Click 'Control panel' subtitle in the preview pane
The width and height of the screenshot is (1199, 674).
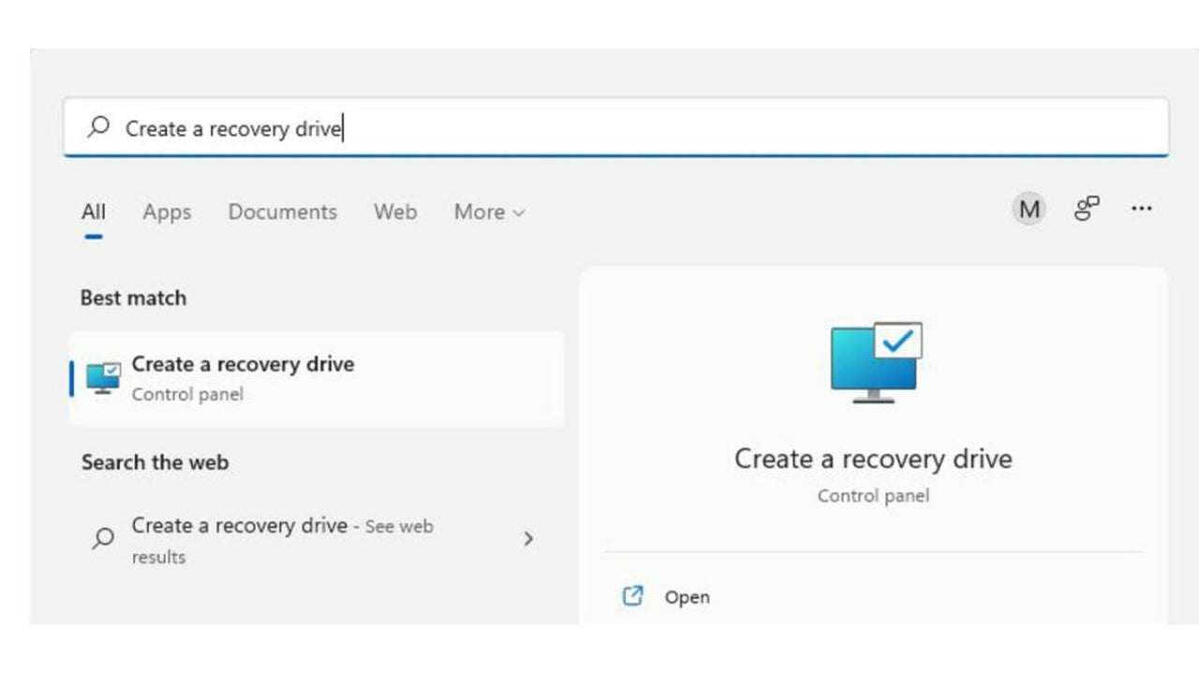point(873,495)
